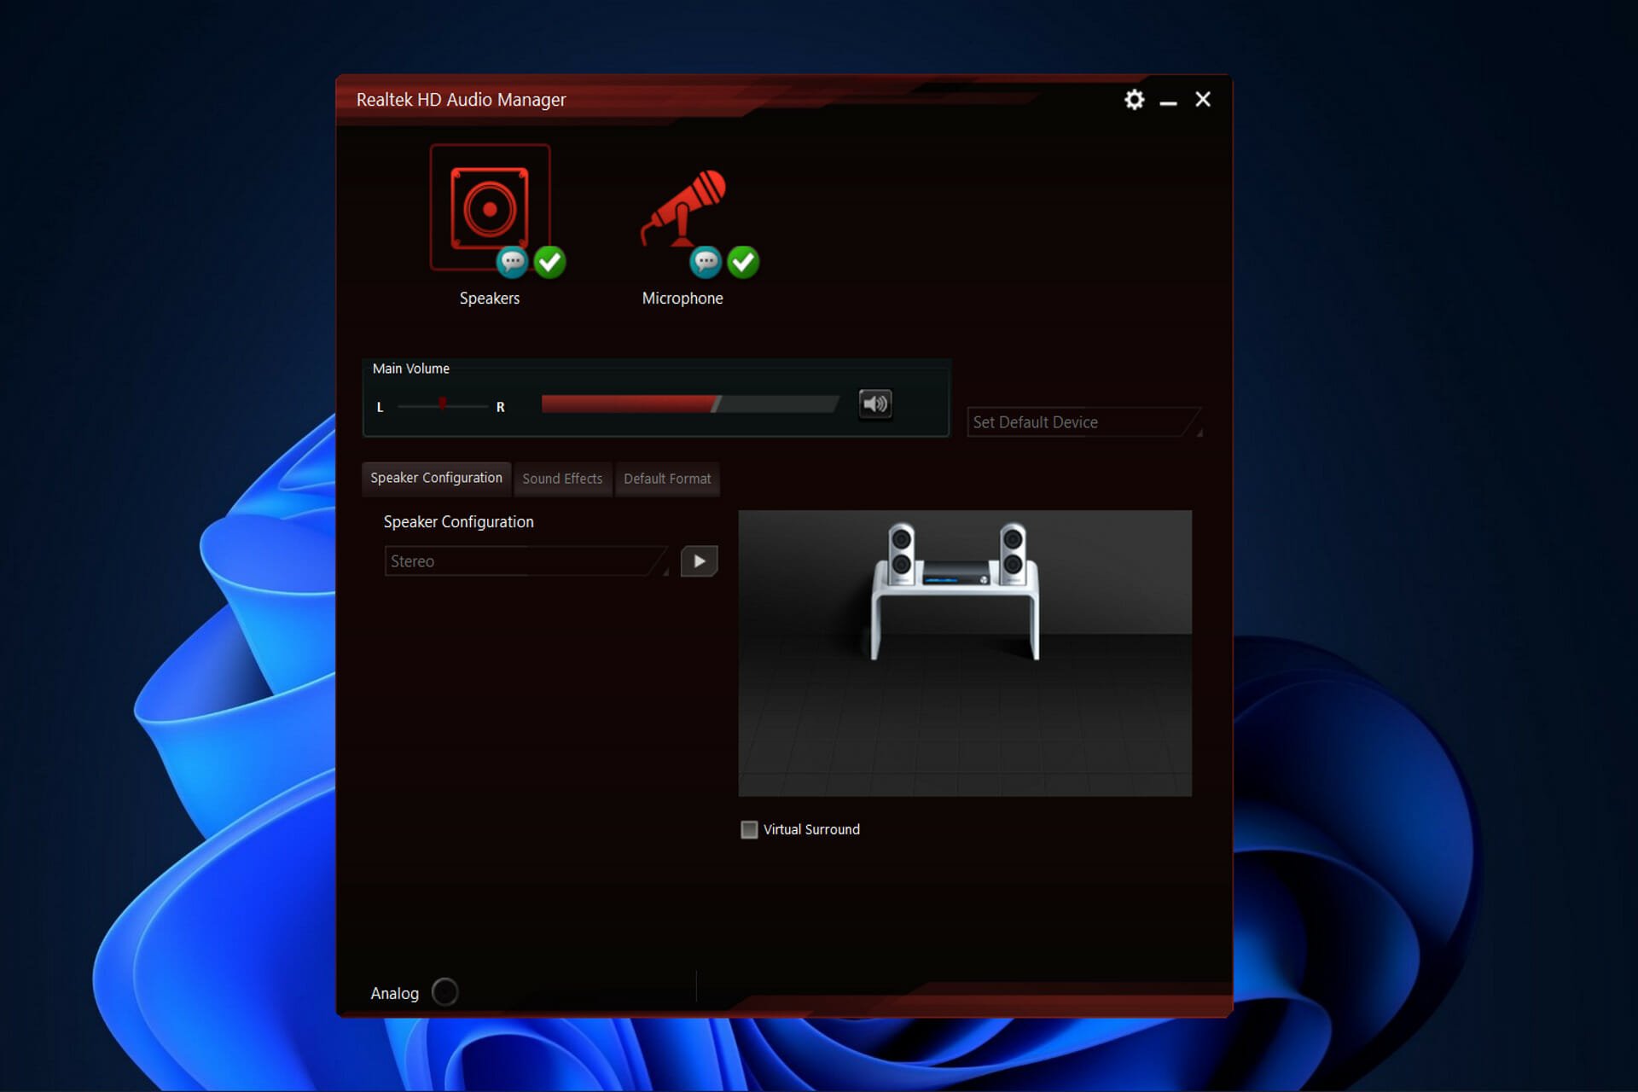Enable the Virtual Surround checkbox
The height and width of the screenshot is (1092, 1638).
point(748,828)
